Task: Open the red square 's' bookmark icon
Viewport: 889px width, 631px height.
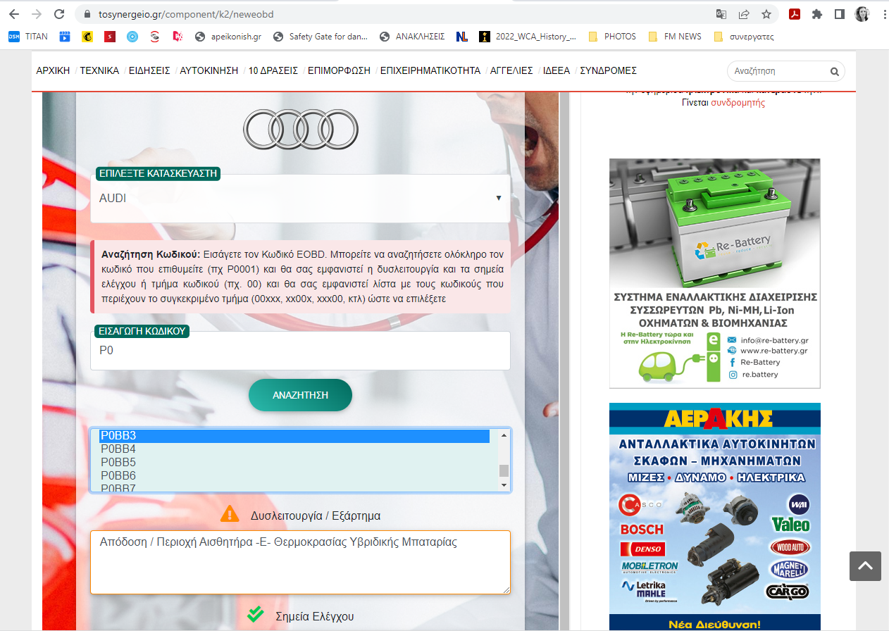Action: 110,37
